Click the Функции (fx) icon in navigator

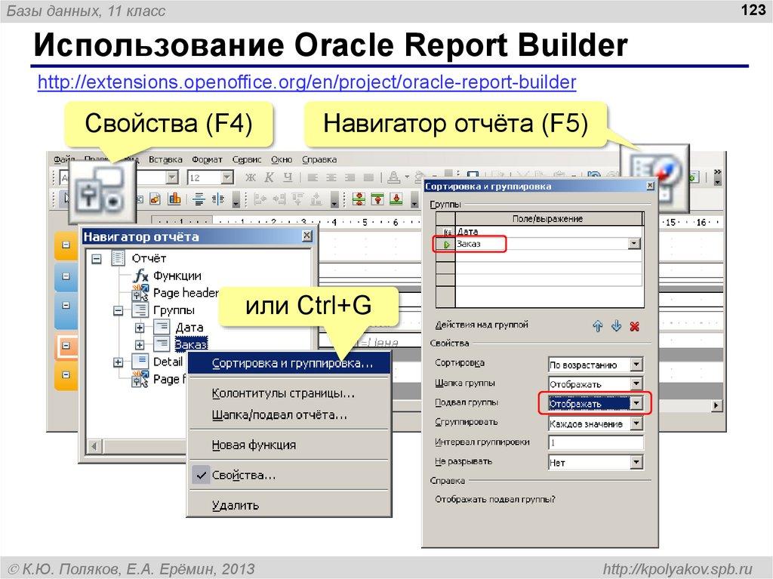(140, 276)
